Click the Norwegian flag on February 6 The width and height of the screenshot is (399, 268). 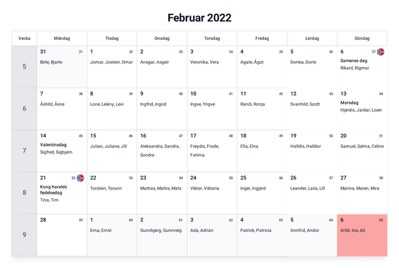pyautogui.click(x=380, y=52)
